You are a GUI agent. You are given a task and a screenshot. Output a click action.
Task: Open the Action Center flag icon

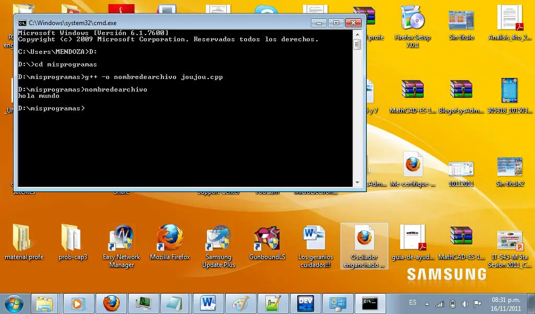pyautogui.click(x=478, y=304)
